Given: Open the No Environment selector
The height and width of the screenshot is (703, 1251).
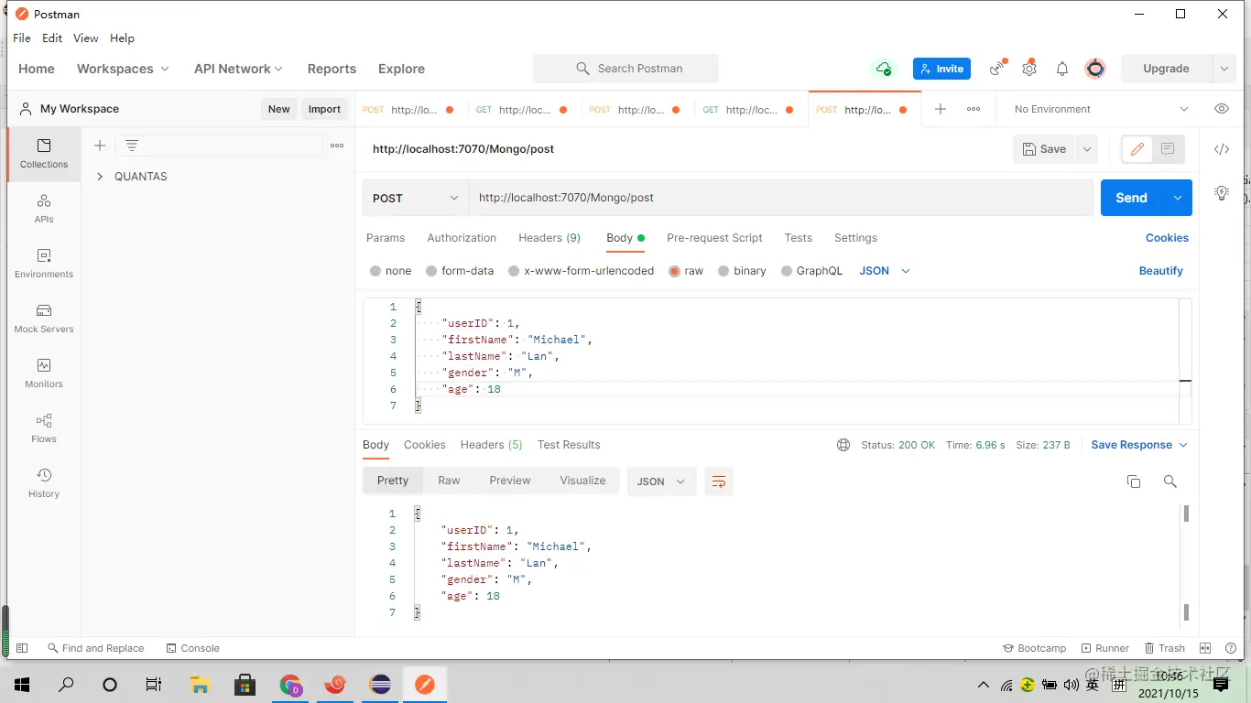Looking at the screenshot, I should [x=1101, y=109].
